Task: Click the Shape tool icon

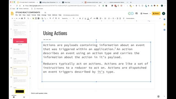Action: (x=42, y=18)
